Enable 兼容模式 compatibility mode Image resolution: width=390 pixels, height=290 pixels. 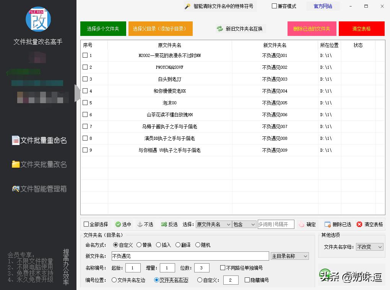(x=274, y=6)
